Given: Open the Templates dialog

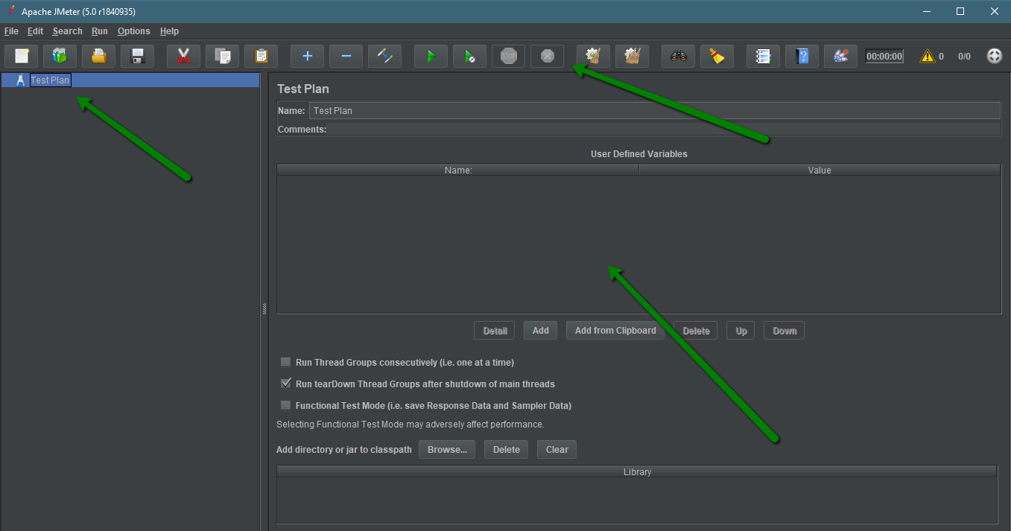Looking at the screenshot, I should point(59,55).
